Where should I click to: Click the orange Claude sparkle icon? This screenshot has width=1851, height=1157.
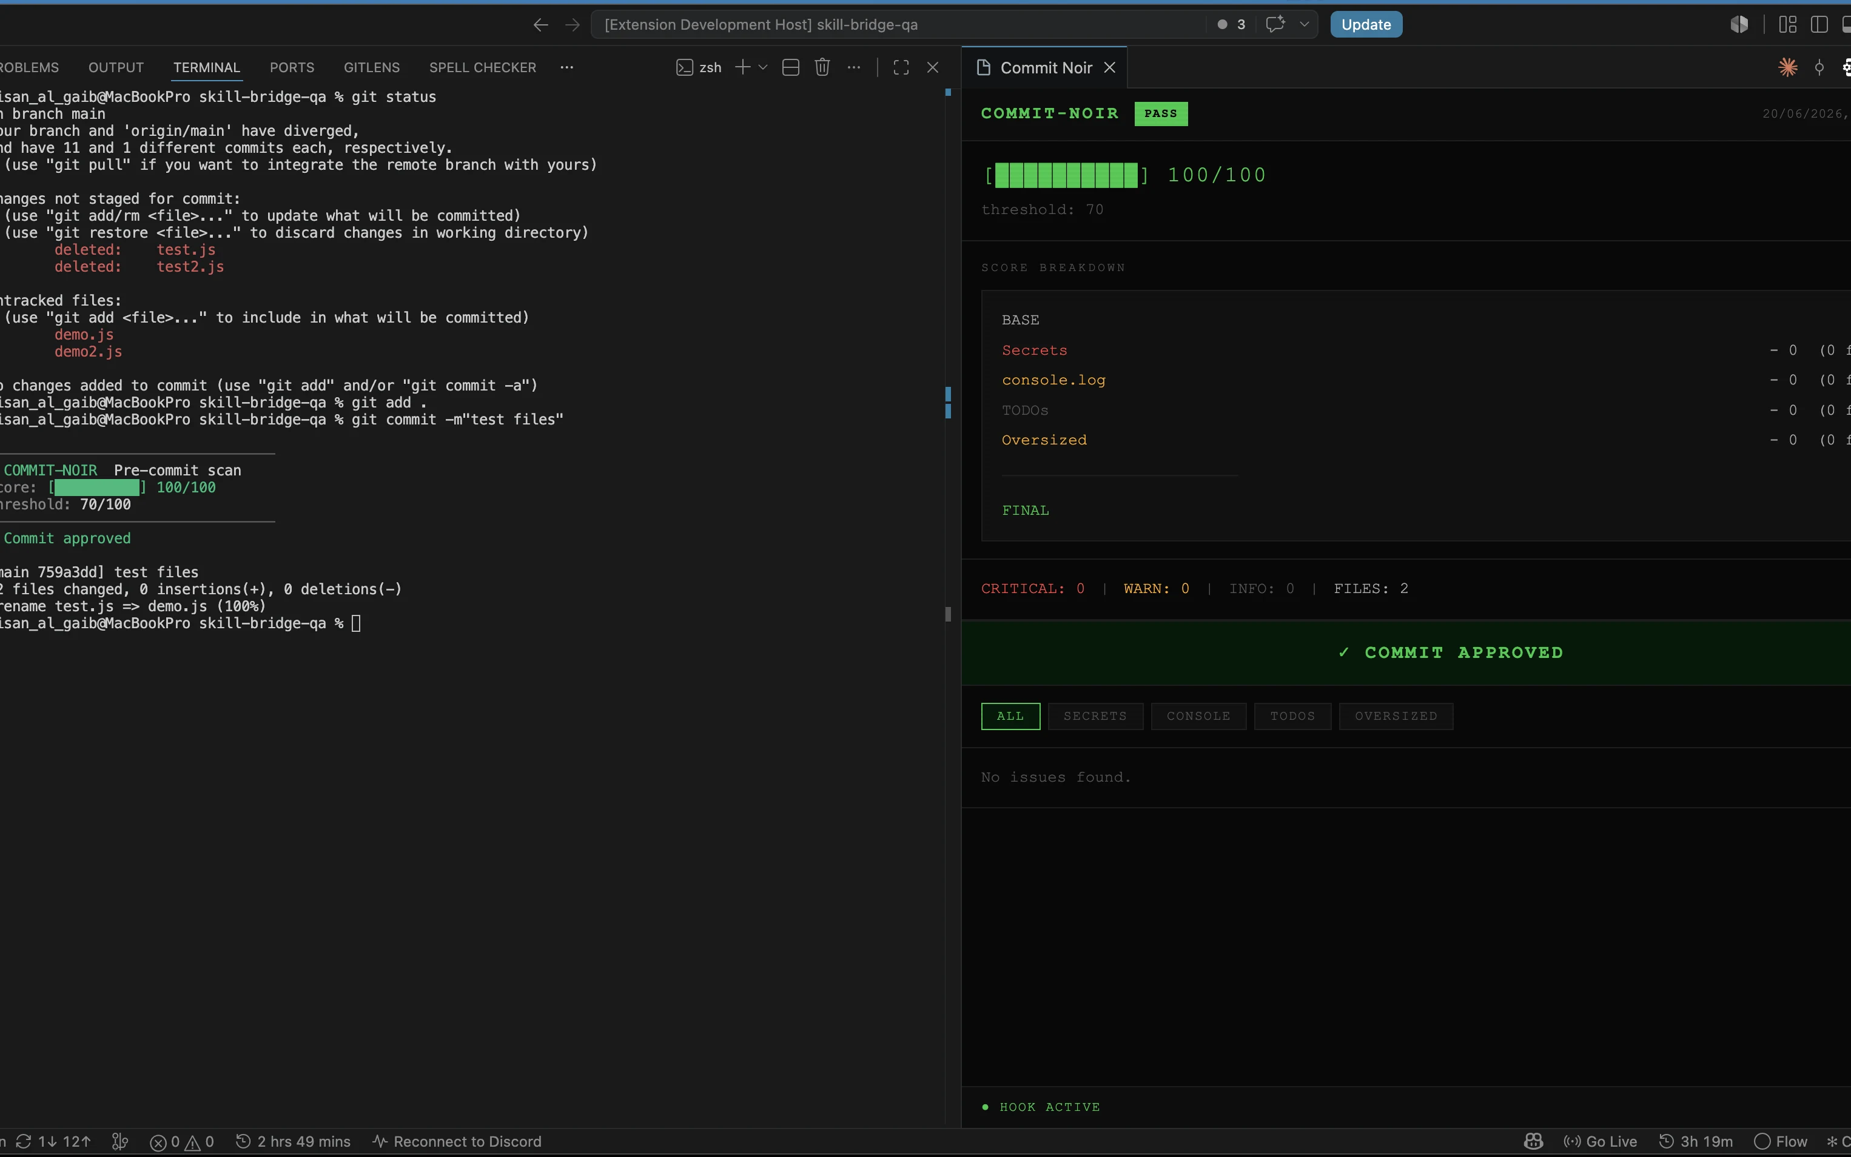(1787, 67)
